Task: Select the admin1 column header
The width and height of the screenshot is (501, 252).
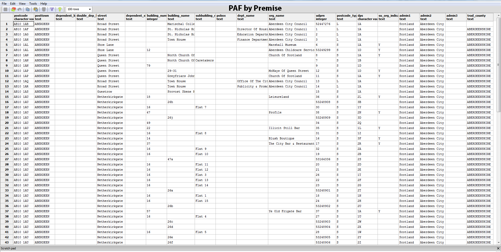Action: click(x=409, y=17)
